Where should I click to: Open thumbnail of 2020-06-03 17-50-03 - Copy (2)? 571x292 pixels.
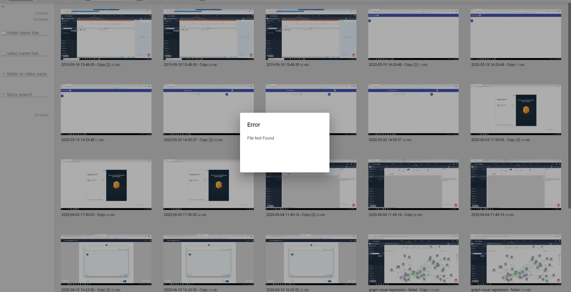click(516, 109)
